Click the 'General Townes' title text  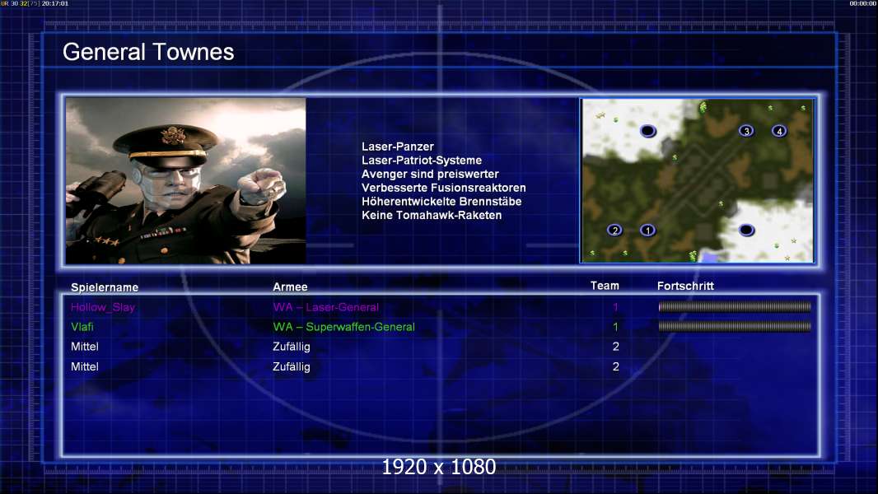click(148, 52)
